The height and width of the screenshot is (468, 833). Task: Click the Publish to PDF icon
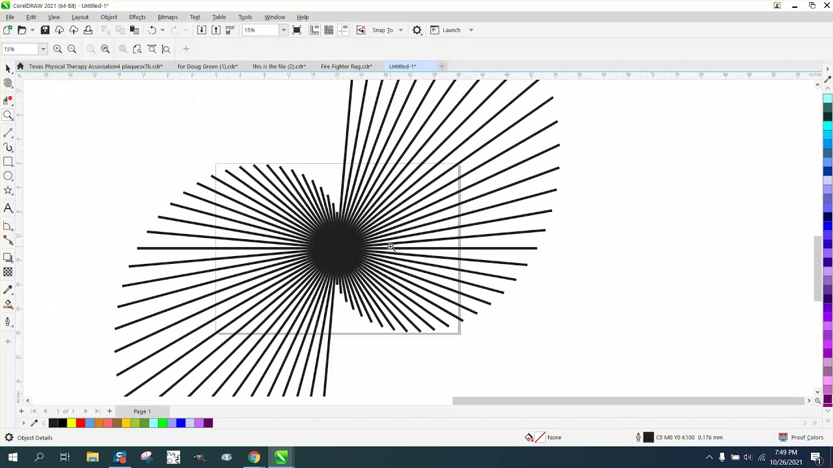(230, 30)
